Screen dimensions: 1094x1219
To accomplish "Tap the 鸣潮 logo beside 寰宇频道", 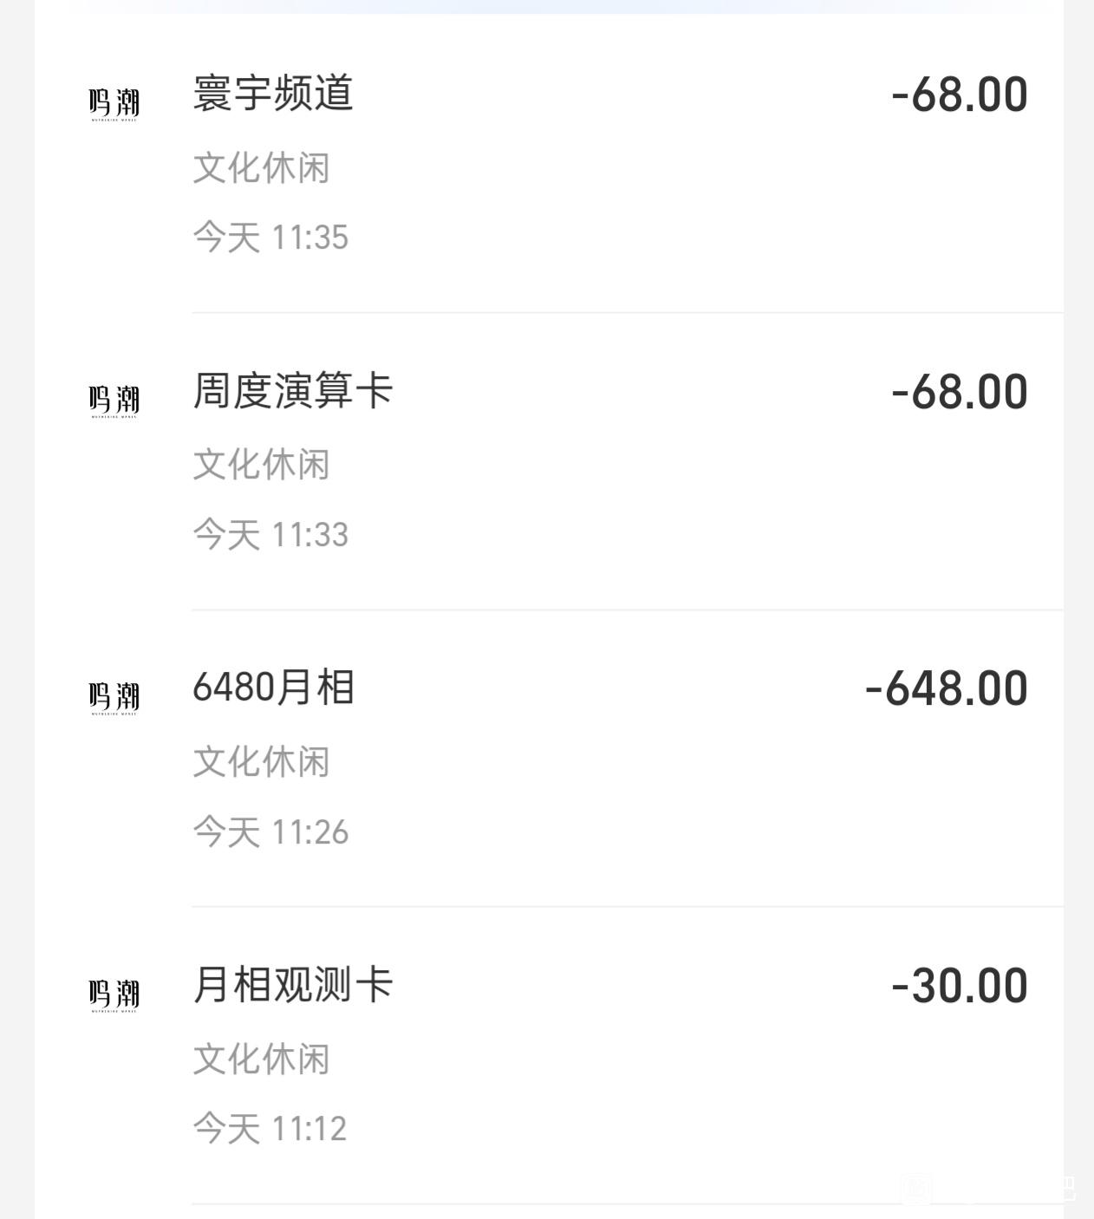I will pyautogui.click(x=114, y=104).
